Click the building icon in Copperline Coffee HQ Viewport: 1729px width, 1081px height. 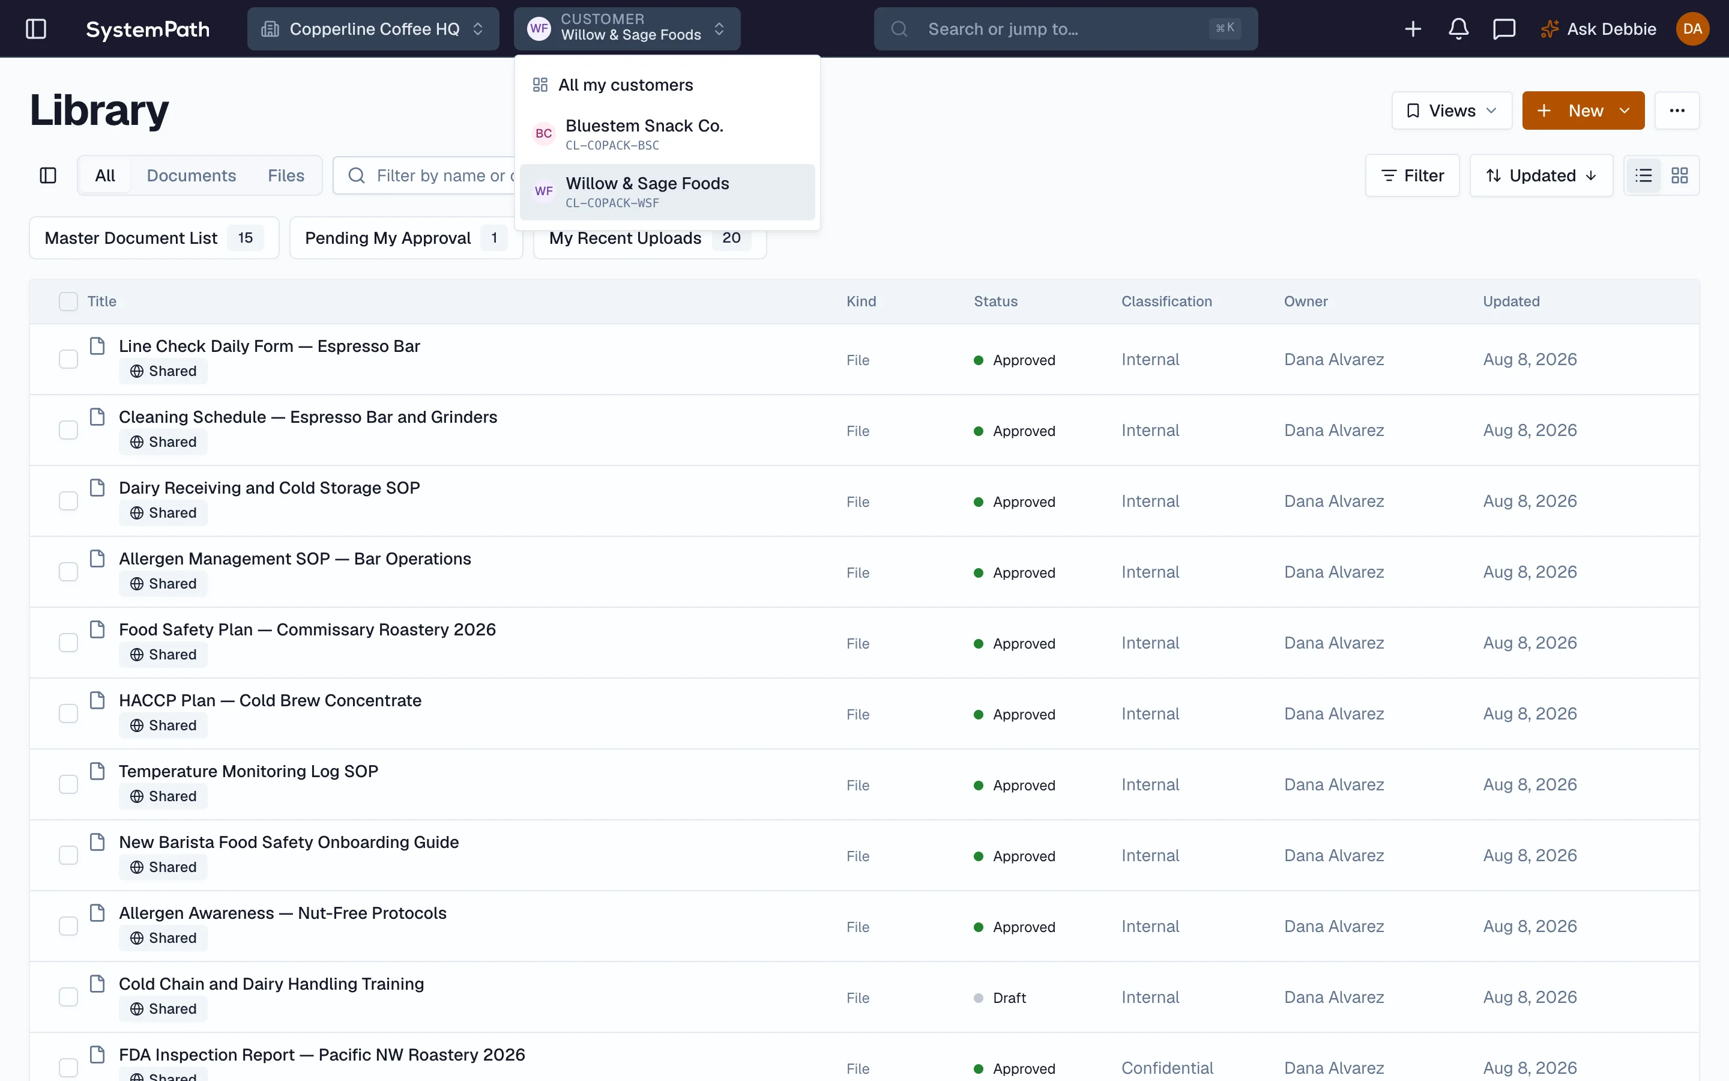(x=270, y=29)
